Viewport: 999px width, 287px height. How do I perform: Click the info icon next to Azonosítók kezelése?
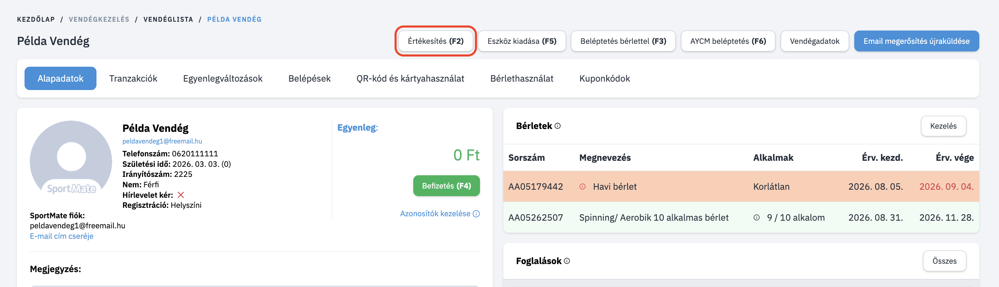click(x=476, y=214)
